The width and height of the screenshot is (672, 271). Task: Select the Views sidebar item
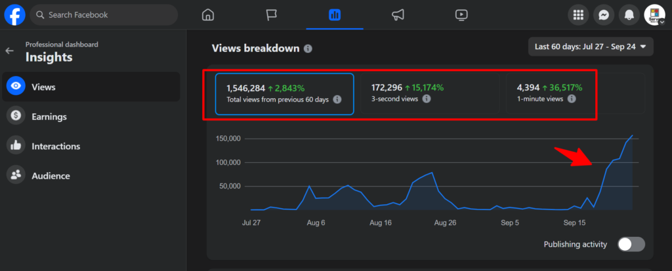[91, 86]
